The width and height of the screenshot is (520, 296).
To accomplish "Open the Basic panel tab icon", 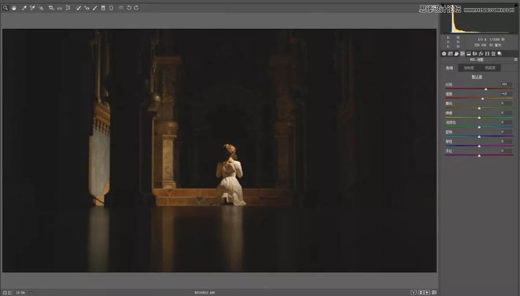I will click(x=444, y=53).
